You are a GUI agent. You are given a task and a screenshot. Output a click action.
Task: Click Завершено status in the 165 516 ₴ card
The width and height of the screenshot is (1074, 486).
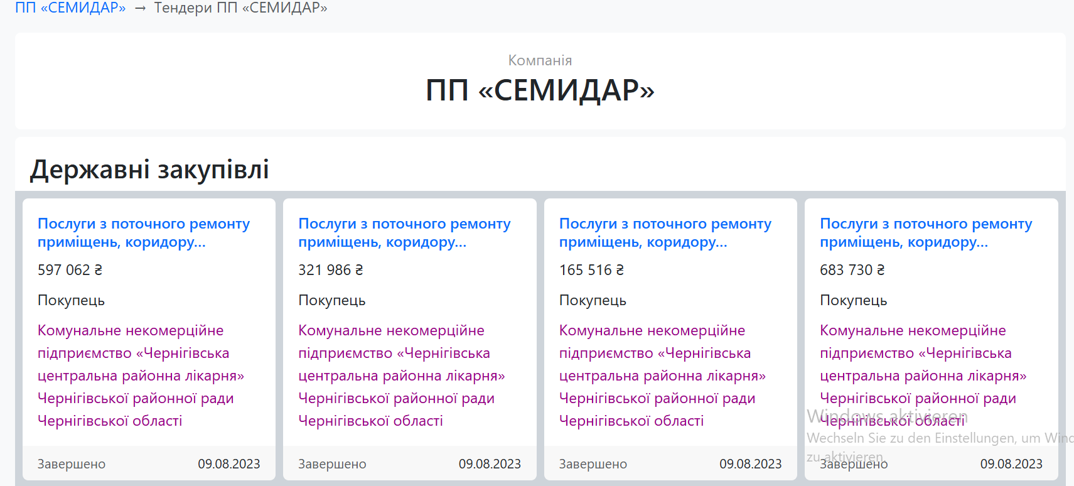593,464
